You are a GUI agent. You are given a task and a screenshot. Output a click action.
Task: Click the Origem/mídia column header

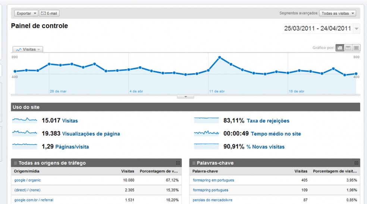[x=26, y=171]
